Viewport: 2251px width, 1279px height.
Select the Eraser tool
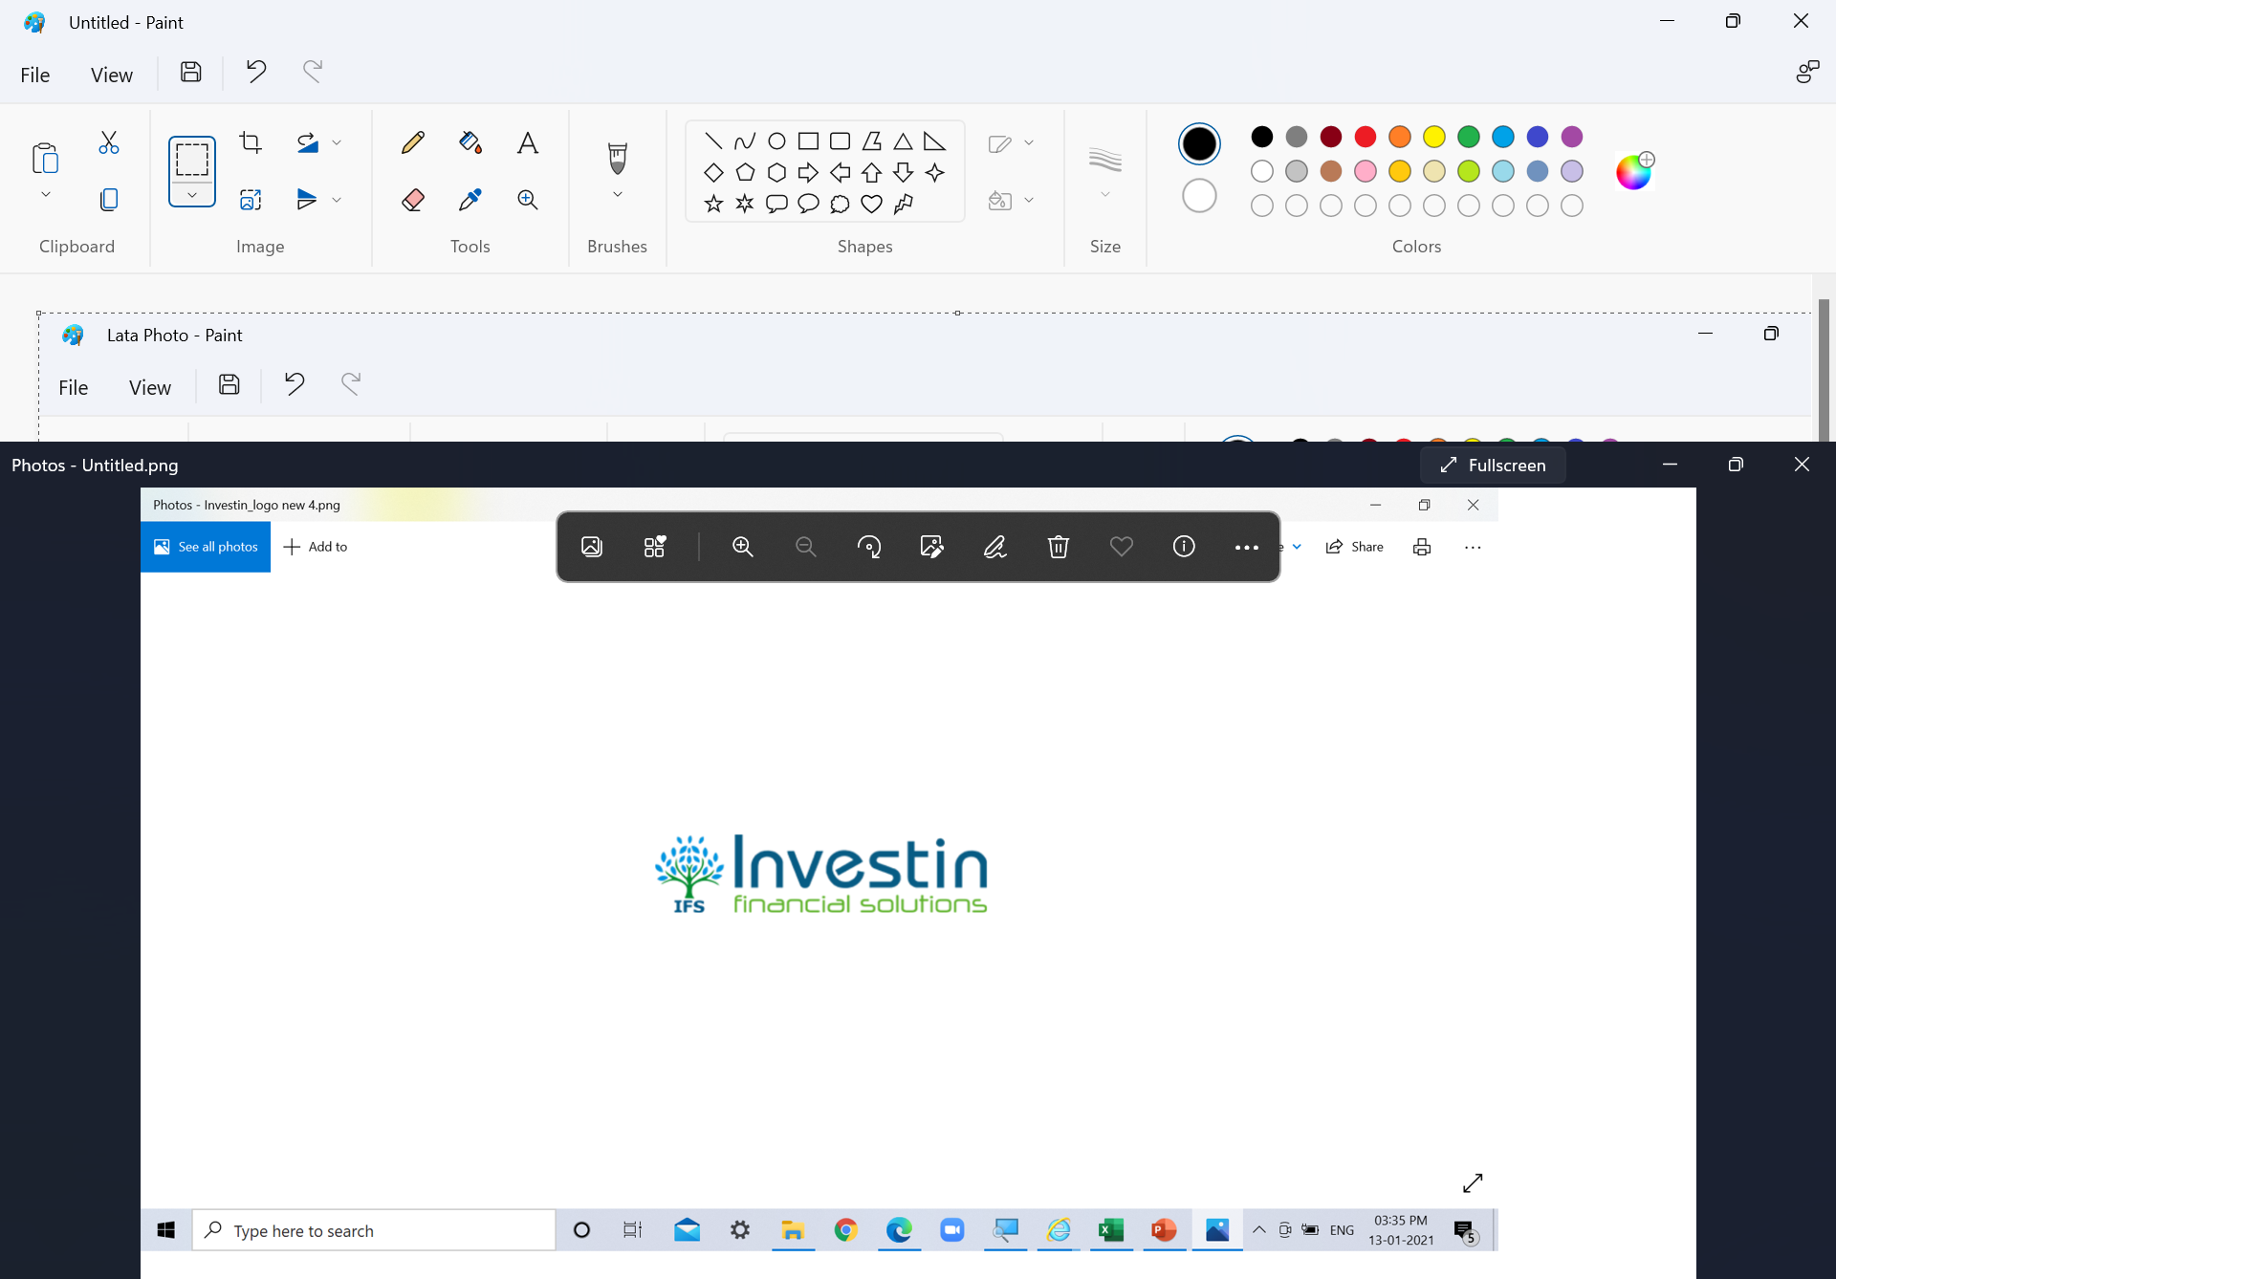(x=412, y=200)
